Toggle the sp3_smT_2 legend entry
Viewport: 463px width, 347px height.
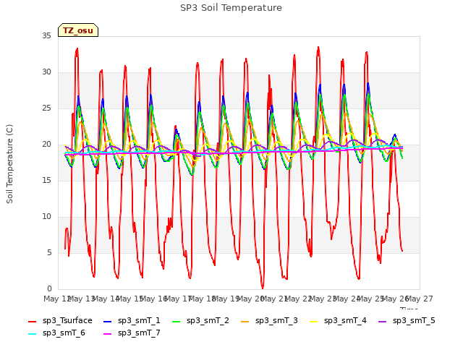click(x=201, y=321)
